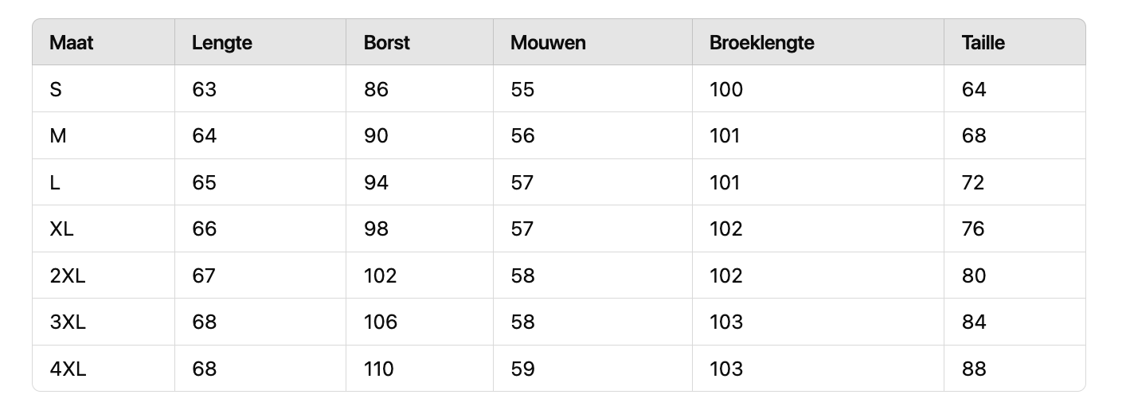Click the Broeklengte column header
Image resolution: width=1126 pixels, height=414 pixels.
pos(762,43)
